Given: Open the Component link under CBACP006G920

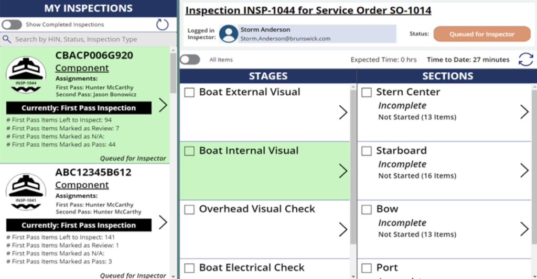Looking at the screenshot, I should tap(82, 68).
